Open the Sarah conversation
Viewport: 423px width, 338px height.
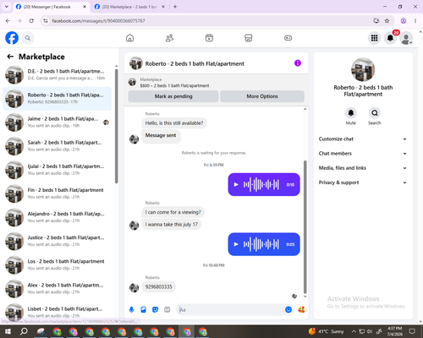58,146
